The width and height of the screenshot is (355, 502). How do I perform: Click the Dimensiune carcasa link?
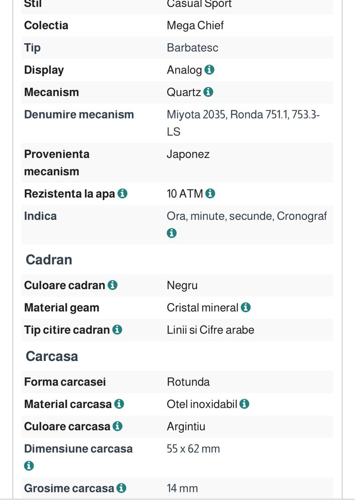(78, 448)
